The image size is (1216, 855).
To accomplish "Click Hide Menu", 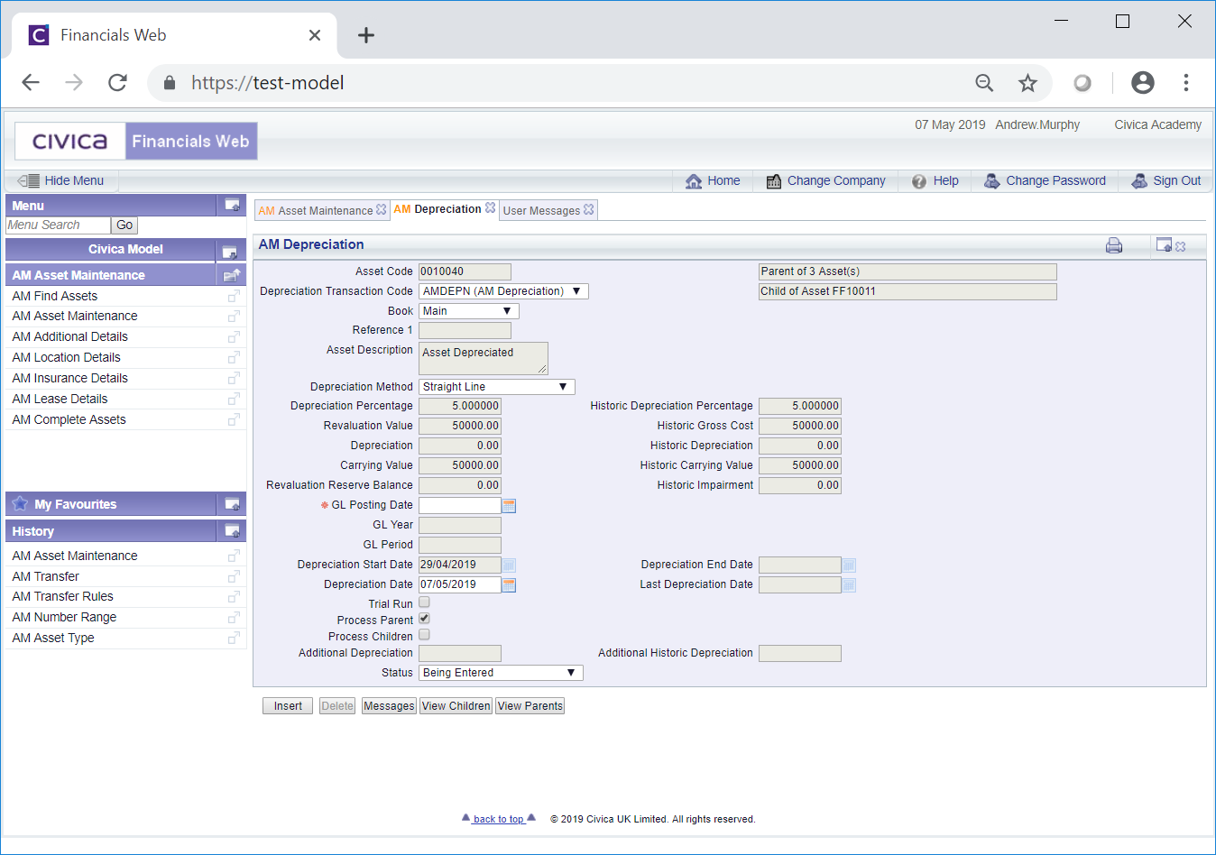I will tap(60, 180).
